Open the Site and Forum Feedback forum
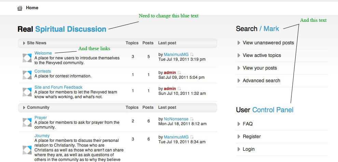The image size is (338, 162). [x=58, y=87]
